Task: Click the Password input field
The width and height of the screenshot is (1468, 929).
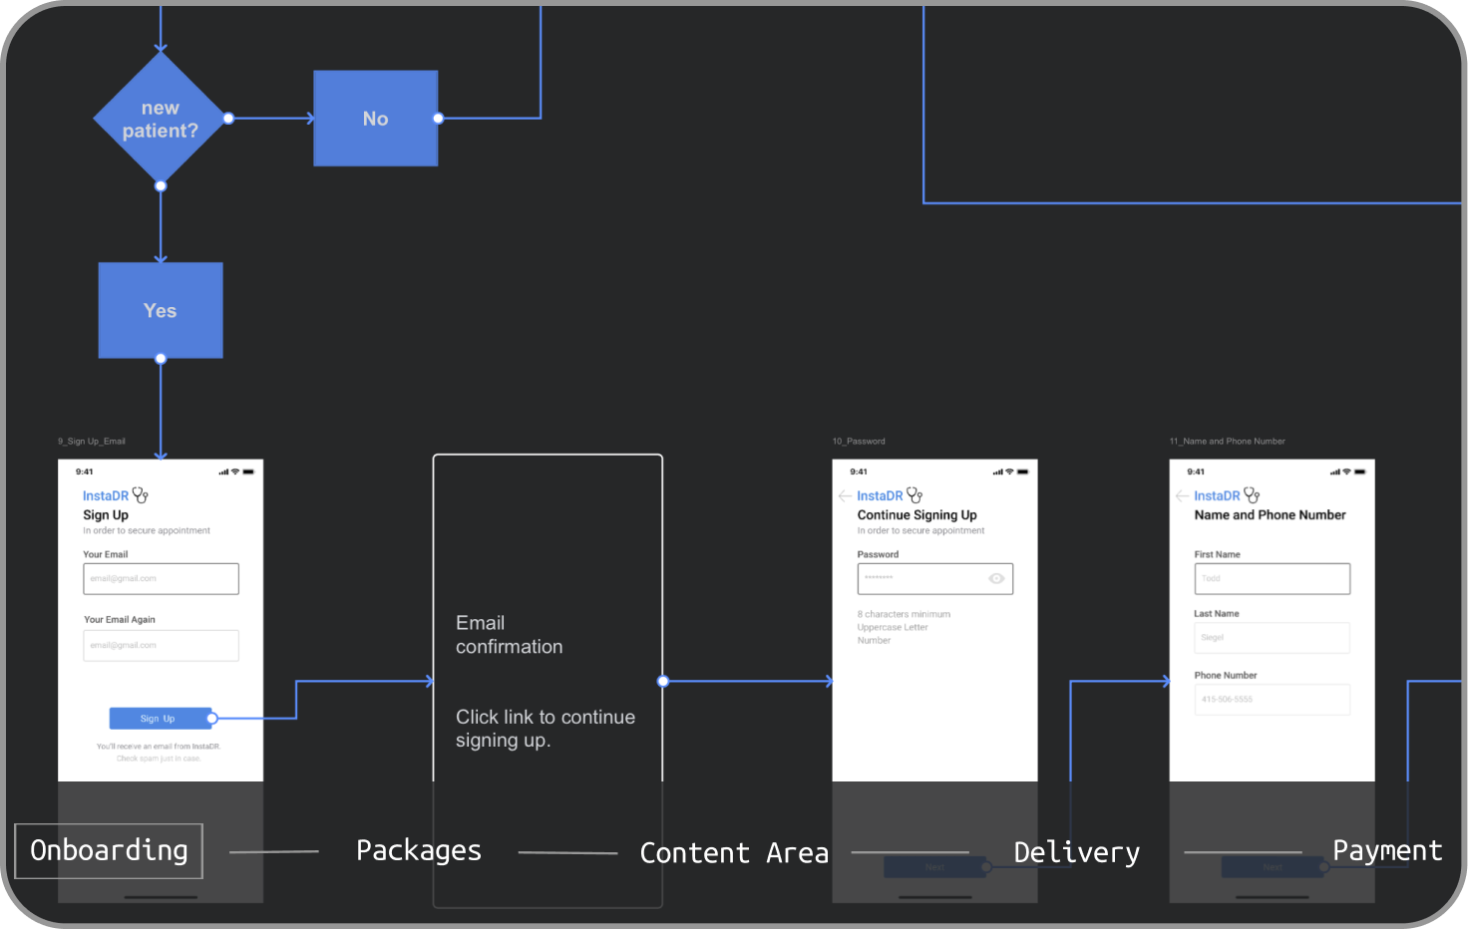Action: [x=935, y=579]
